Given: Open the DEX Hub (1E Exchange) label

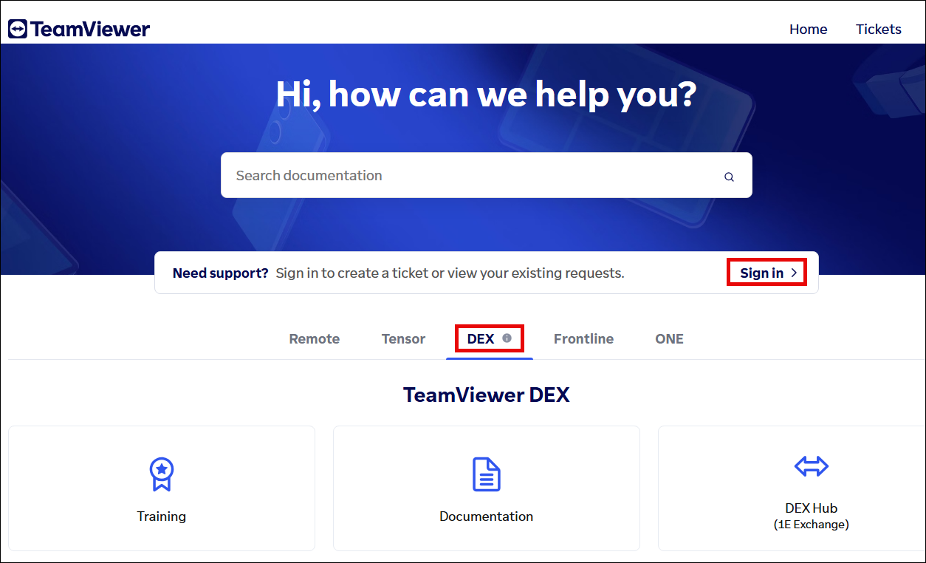Looking at the screenshot, I should tap(812, 516).
